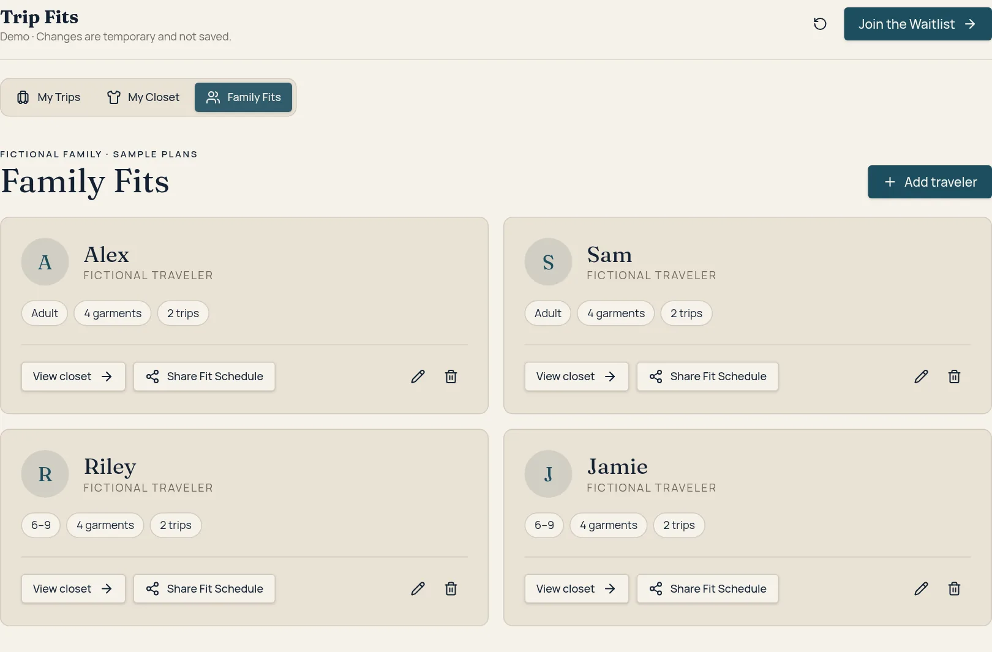Edit Sam using the pencil icon
Image resolution: width=992 pixels, height=652 pixels.
[921, 377]
